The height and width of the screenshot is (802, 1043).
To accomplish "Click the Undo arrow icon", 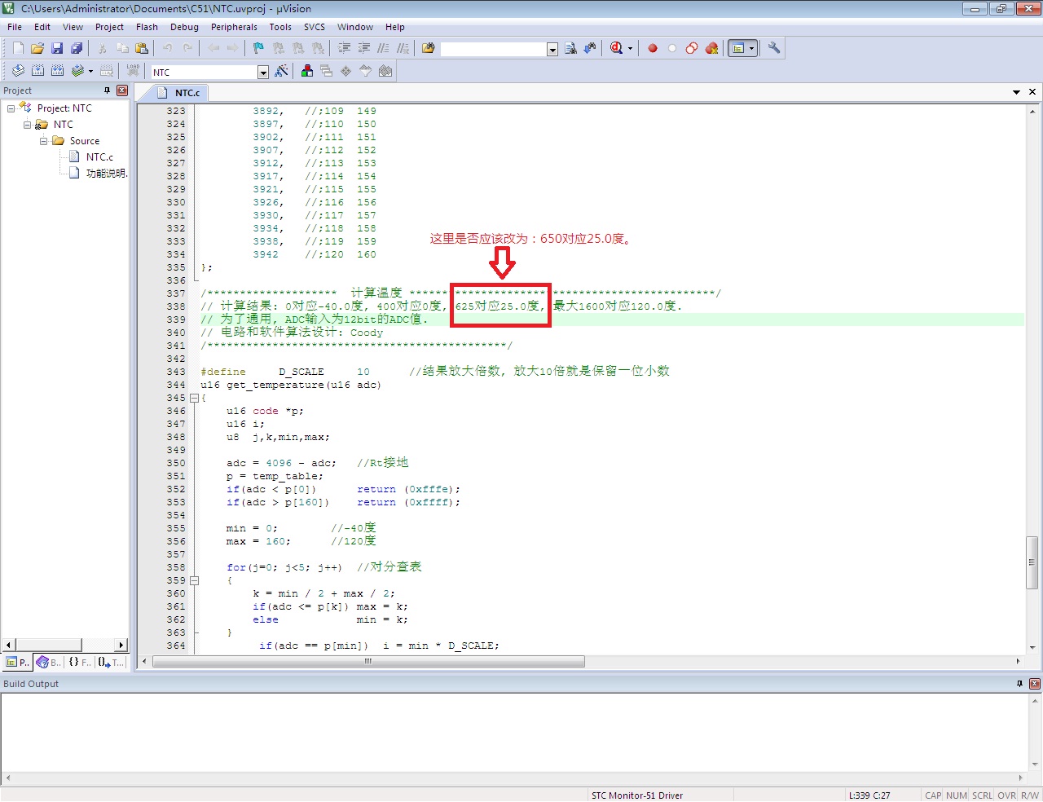I will (168, 49).
